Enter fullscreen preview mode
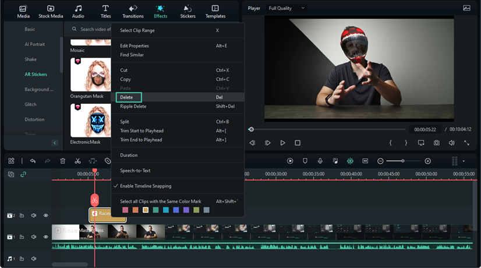The height and width of the screenshot is (268, 481). [x=466, y=143]
